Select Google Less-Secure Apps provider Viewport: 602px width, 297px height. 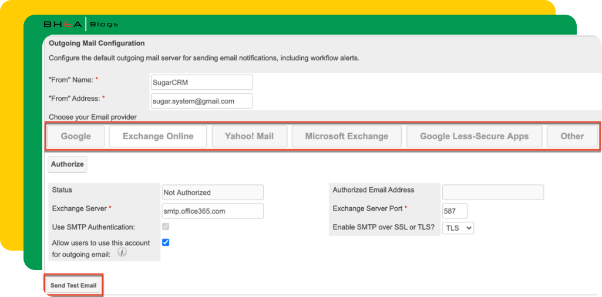pos(475,136)
